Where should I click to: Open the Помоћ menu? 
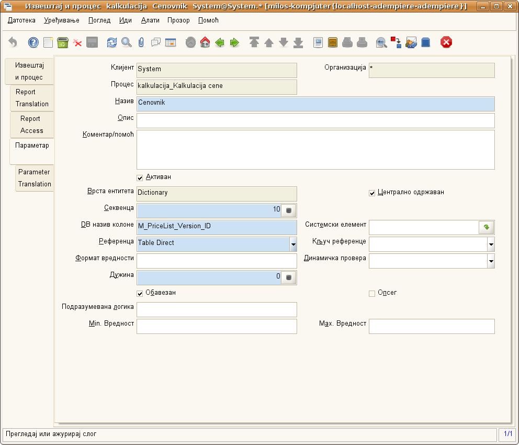[x=208, y=20]
